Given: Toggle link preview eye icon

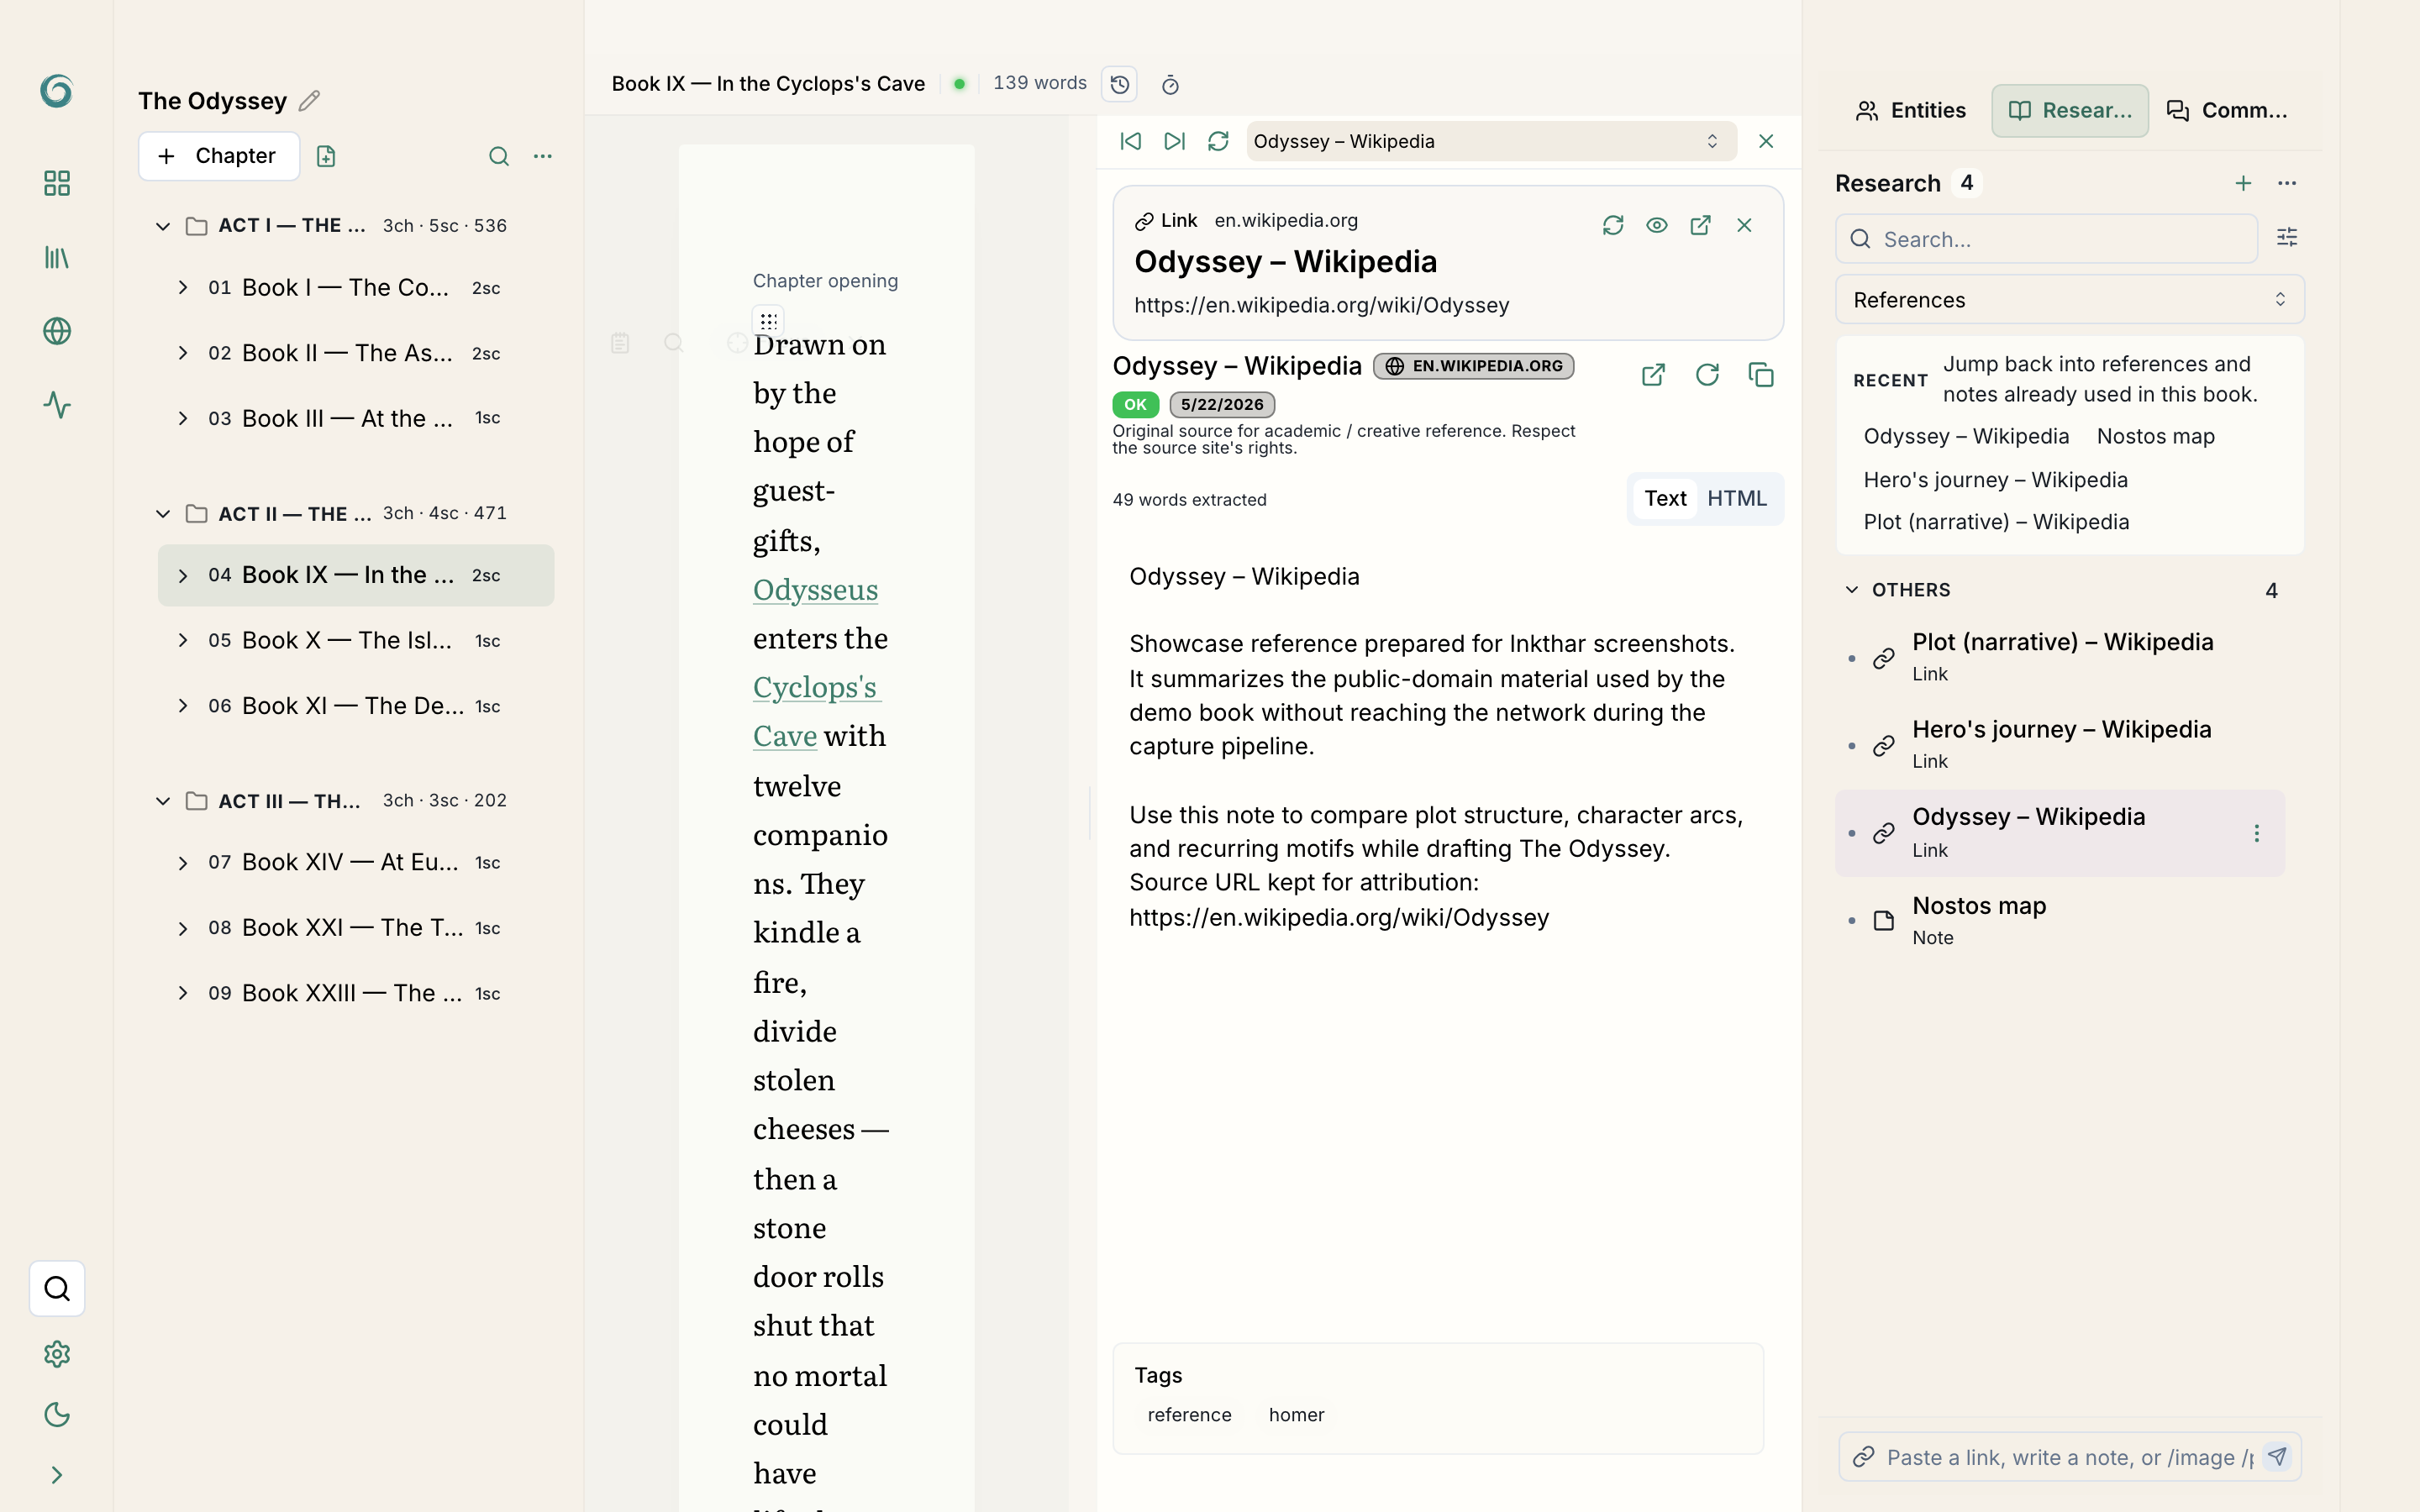Looking at the screenshot, I should (1657, 225).
